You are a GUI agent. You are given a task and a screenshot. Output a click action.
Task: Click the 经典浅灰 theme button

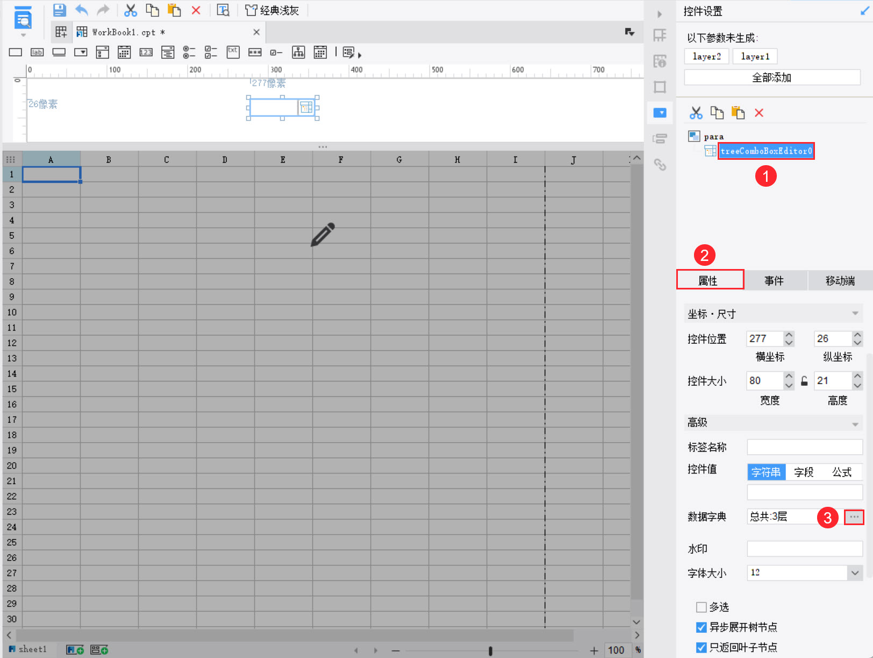(x=272, y=10)
